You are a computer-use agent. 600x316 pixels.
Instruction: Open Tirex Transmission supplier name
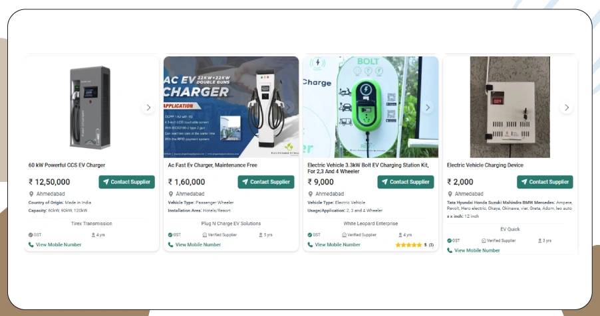(x=91, y=224)
